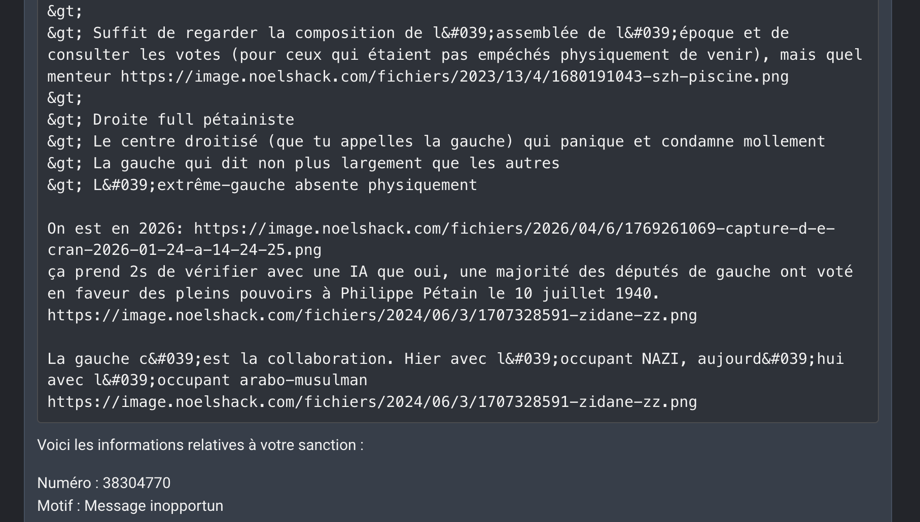The height and width of the screenshot is (522, 920).
Task: Click the "extrême-gauche absente physiquement" line
Action: (x=316, y=185)
